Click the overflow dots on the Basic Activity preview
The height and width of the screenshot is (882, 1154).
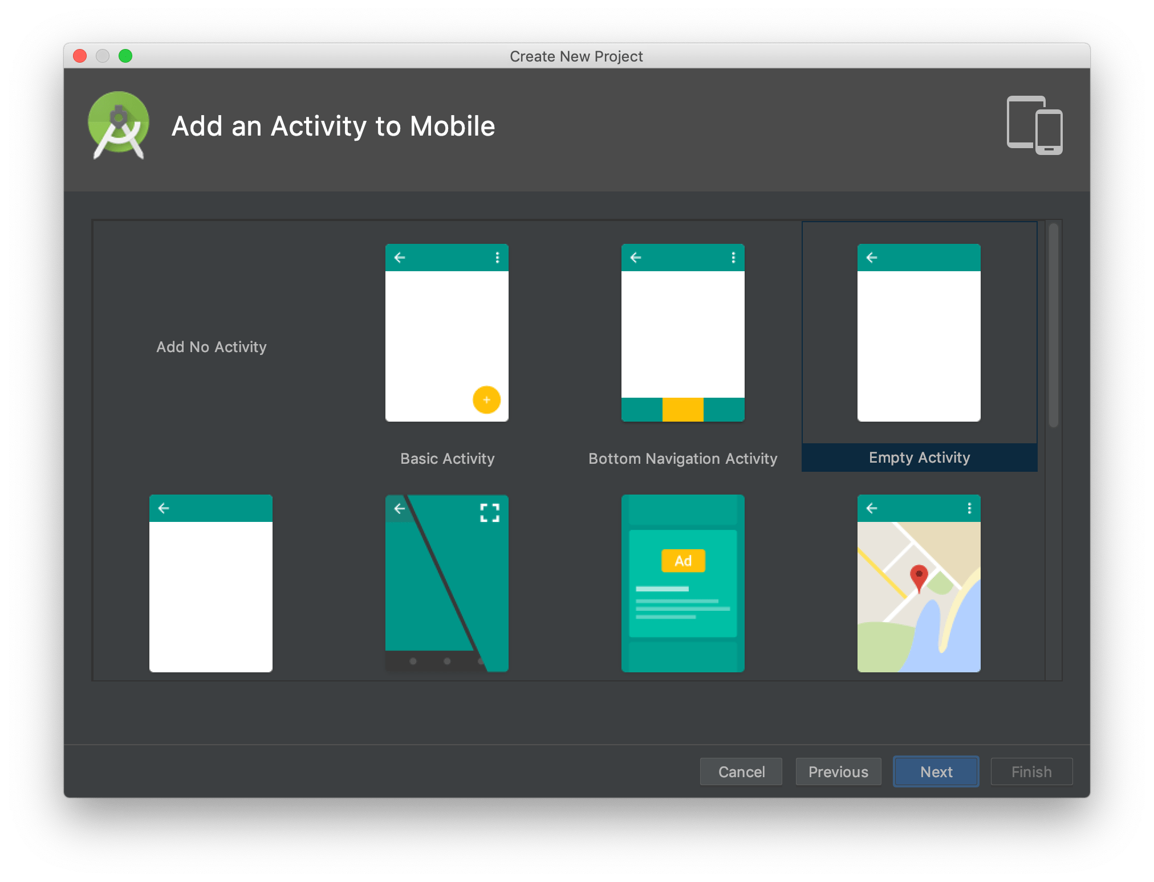(x=497, y=258)
